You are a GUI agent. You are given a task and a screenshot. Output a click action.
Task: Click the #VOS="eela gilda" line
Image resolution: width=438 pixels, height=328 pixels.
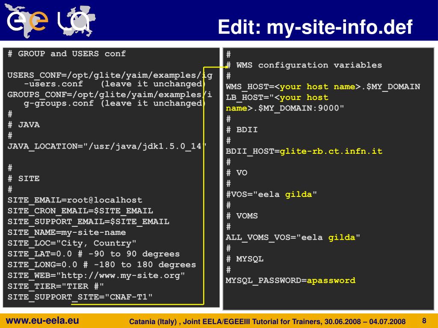[271, 194]
